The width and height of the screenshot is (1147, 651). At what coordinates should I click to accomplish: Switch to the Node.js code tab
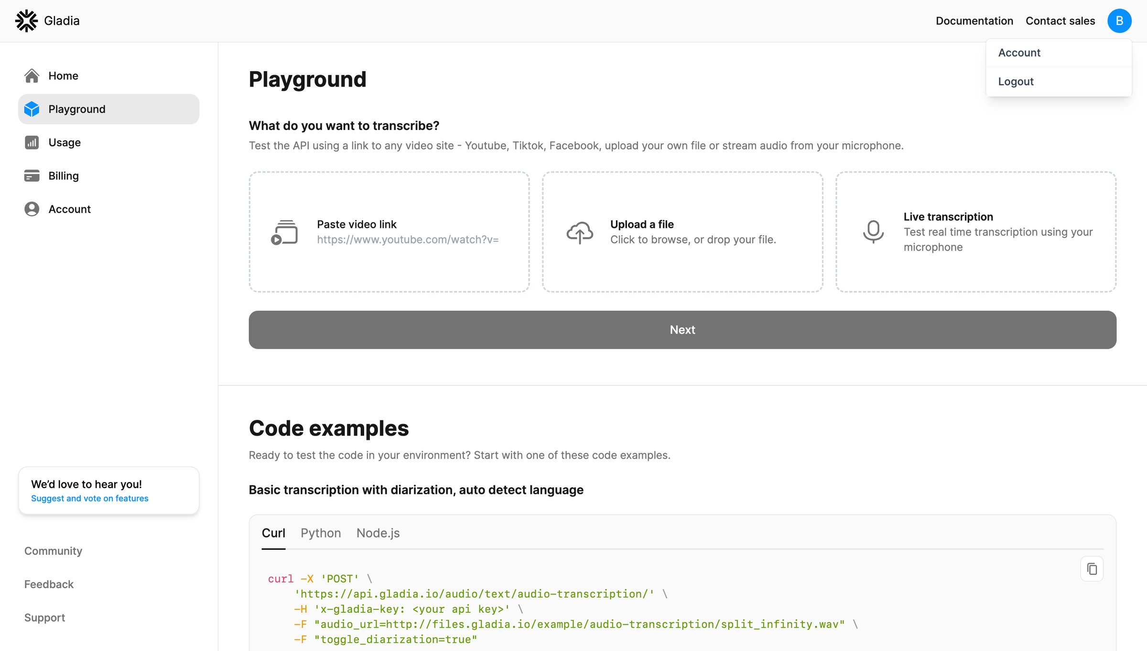378,533
